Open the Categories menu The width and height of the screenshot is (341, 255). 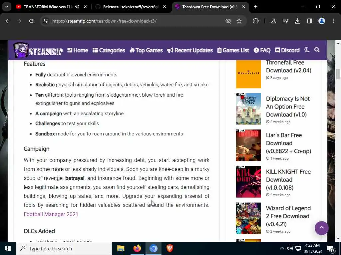point(109,50)
